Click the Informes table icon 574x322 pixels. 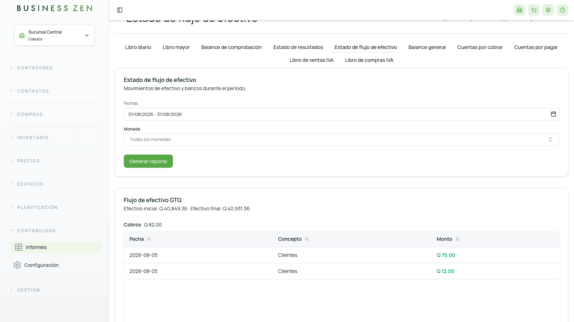pyautogui.click(x=19, y=247)
